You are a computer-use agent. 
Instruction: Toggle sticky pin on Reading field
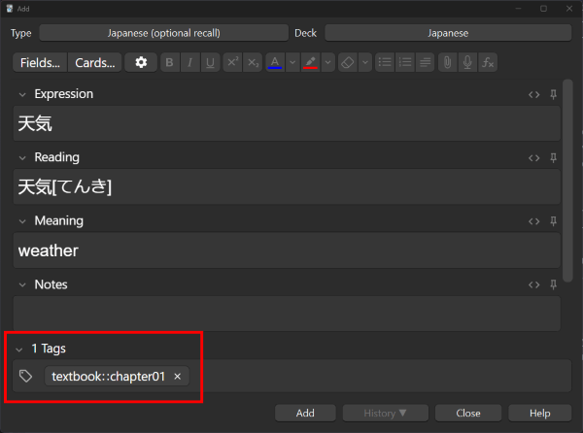553,158
